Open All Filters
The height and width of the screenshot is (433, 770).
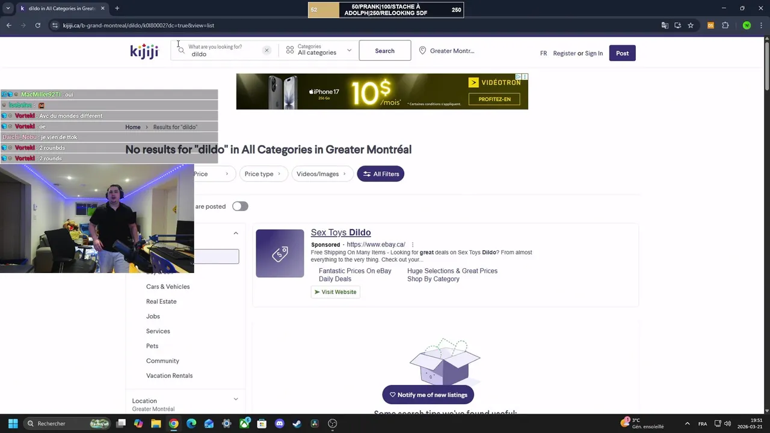(381, 174)
